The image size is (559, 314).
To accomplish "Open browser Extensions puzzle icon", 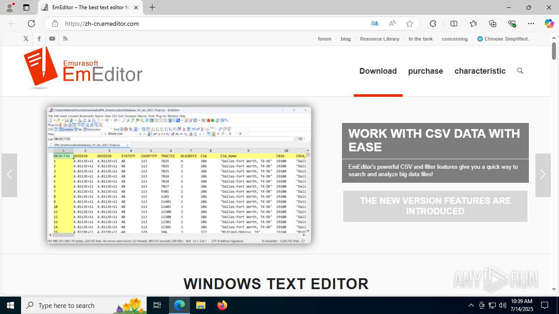I will (433, 24).
